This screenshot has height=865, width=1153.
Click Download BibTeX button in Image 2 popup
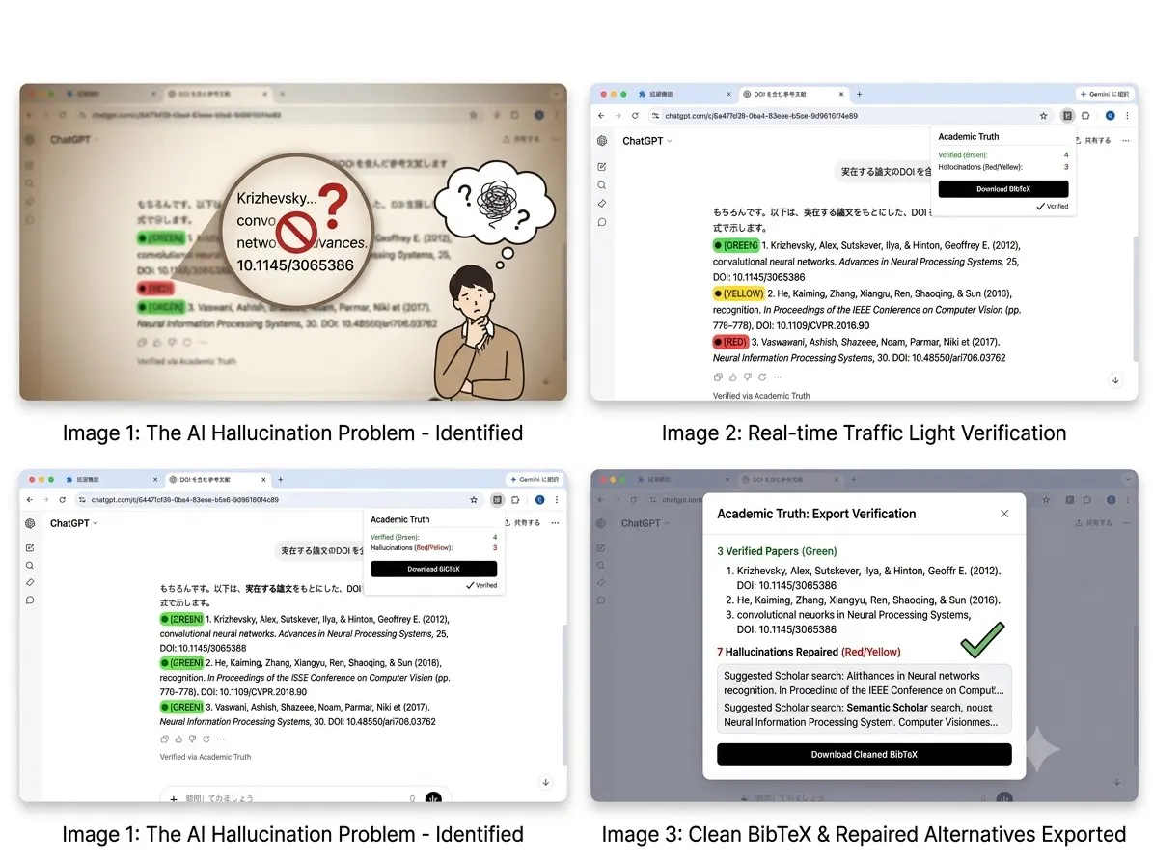(x=1003, y=189)
